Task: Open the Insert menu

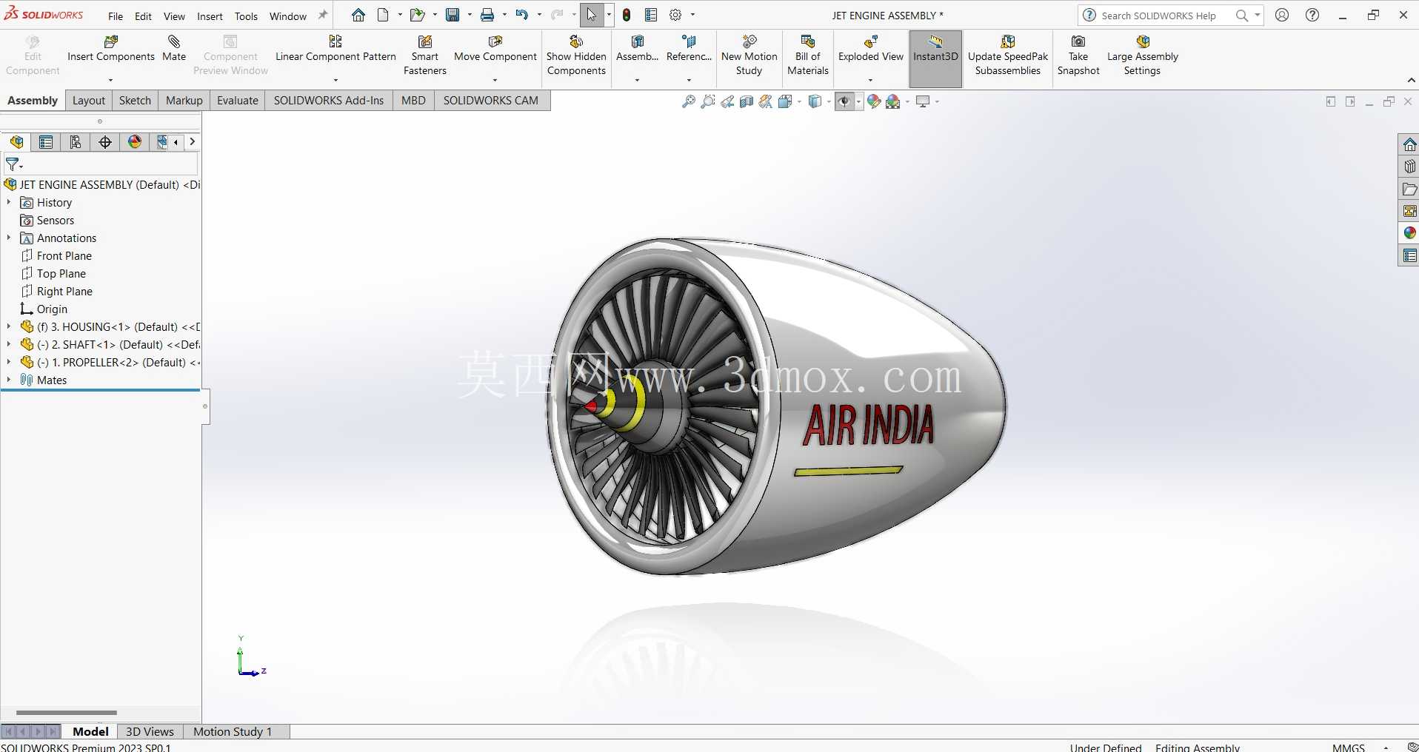Action: pyautogui.click(x=210, y=16)
